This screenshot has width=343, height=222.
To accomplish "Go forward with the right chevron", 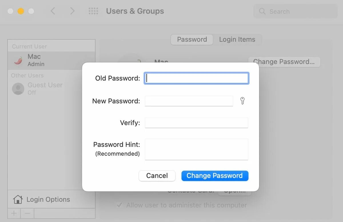I will (x=72, y=11).
